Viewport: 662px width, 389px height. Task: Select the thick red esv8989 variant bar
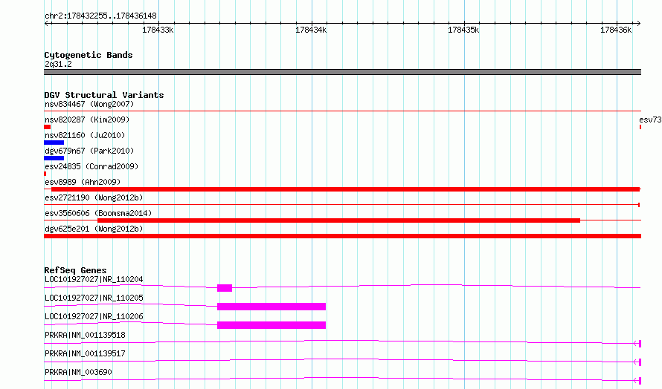[345, 189]
